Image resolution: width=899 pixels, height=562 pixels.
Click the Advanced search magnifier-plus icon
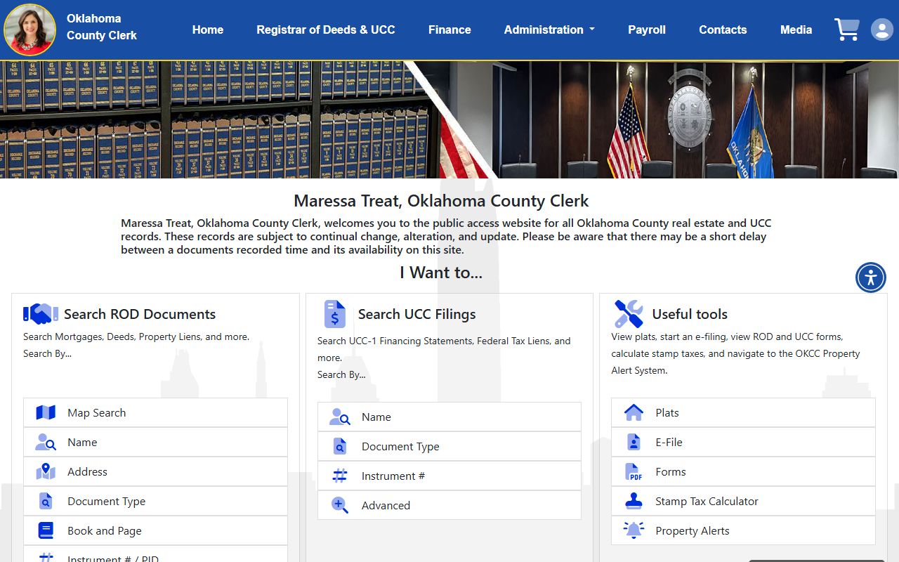point(340,505)
